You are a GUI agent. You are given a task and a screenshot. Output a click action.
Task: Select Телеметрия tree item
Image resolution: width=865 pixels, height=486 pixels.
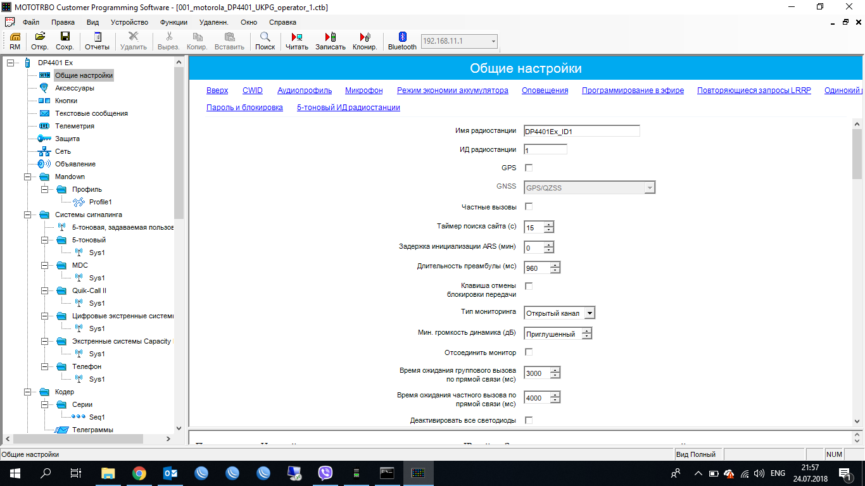74,126
